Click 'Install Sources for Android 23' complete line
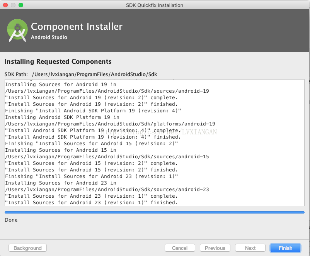 click(92, 196)
